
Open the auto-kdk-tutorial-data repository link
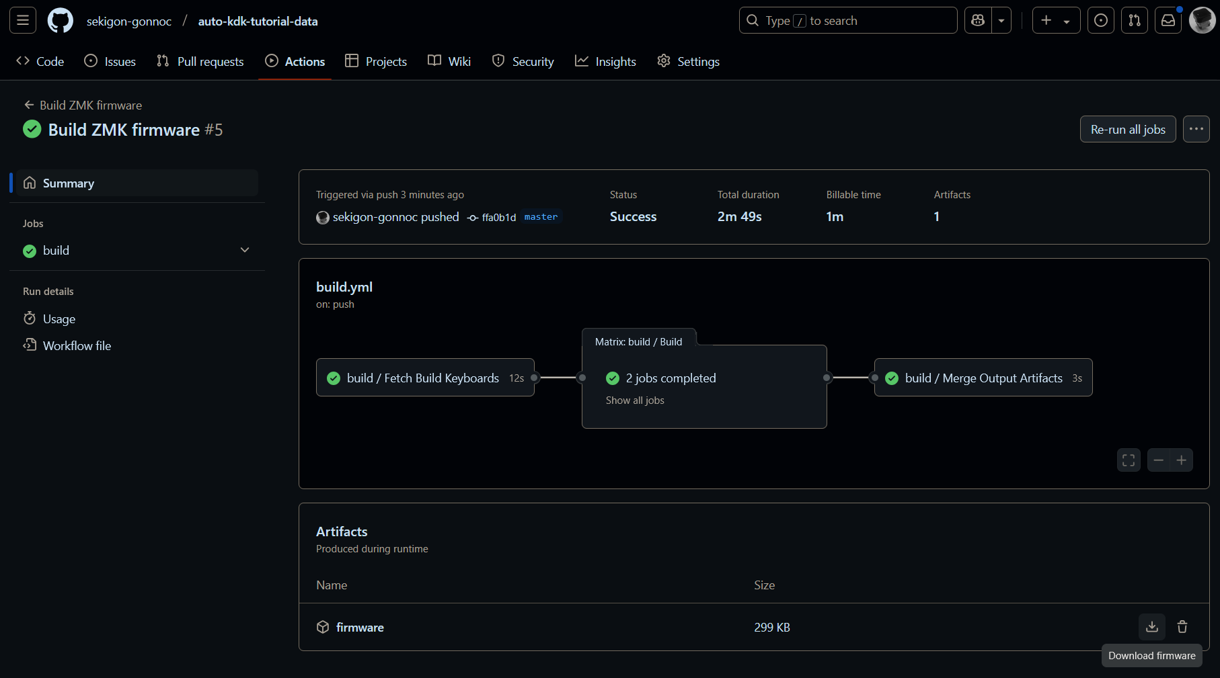point(258,21)
